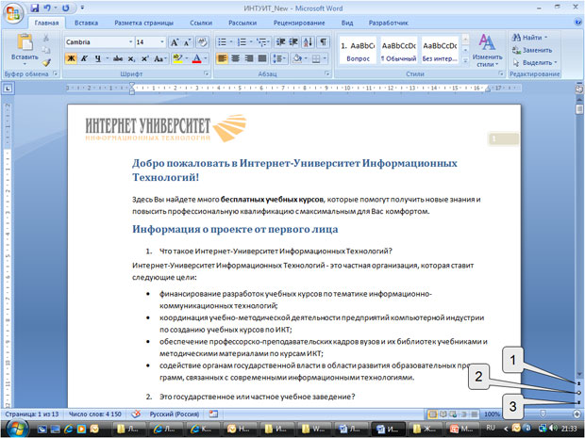Switch to Print Layout view
Viewport: 585px width, 438px height.
pos(433,414)
